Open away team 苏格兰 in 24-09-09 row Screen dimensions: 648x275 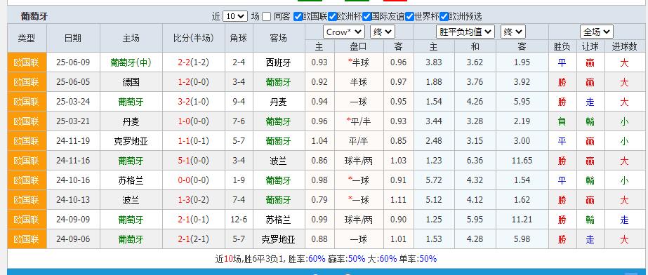pos(279,220)
